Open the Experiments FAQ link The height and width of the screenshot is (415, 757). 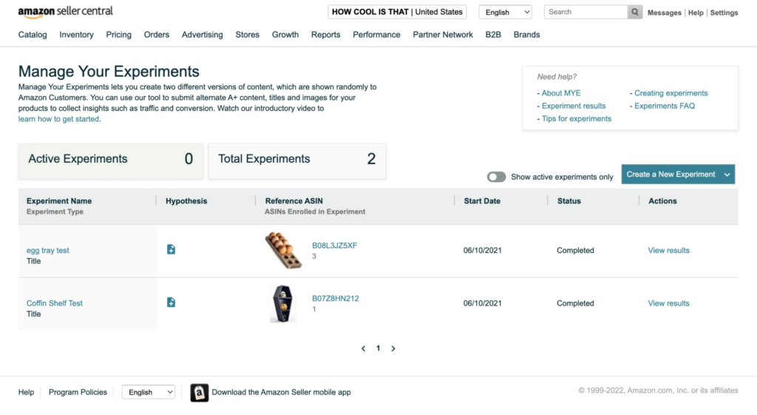665,106
